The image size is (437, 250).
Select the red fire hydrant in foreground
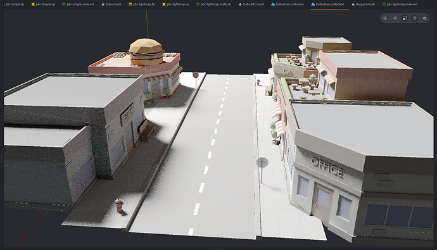coord(119,206)
